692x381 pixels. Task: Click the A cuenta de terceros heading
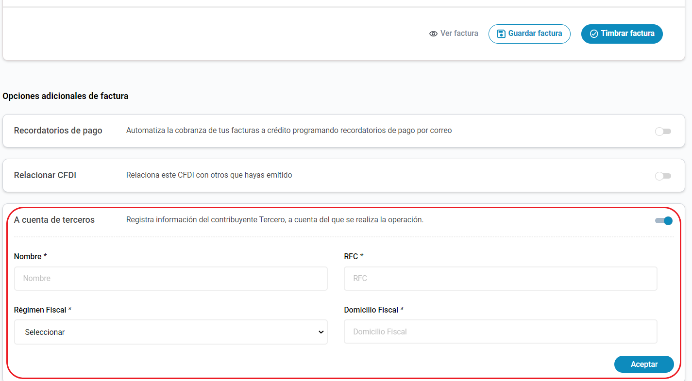point(54,220)
